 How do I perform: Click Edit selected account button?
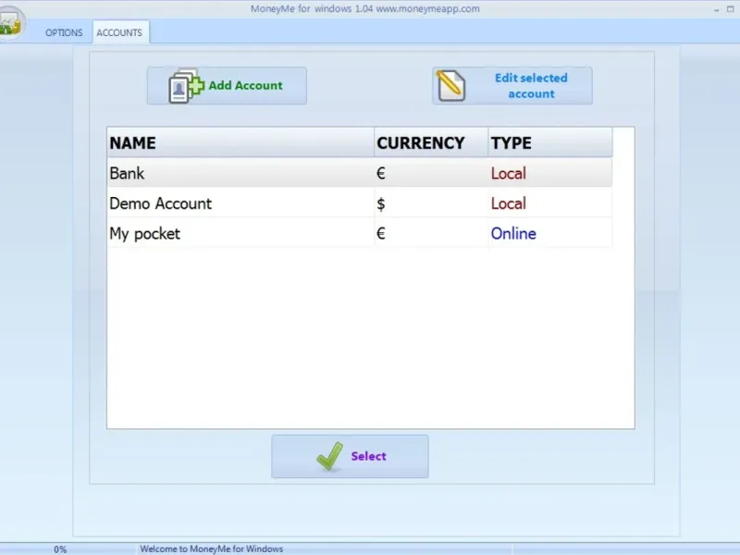tap(512, 85)
